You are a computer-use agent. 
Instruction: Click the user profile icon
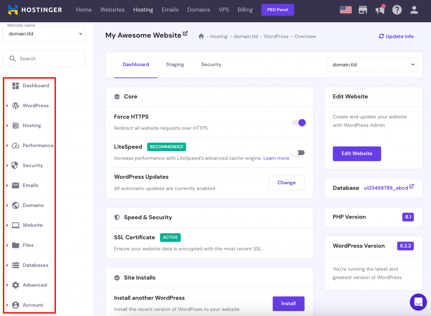pyautogui.click(x=414, y=10)
